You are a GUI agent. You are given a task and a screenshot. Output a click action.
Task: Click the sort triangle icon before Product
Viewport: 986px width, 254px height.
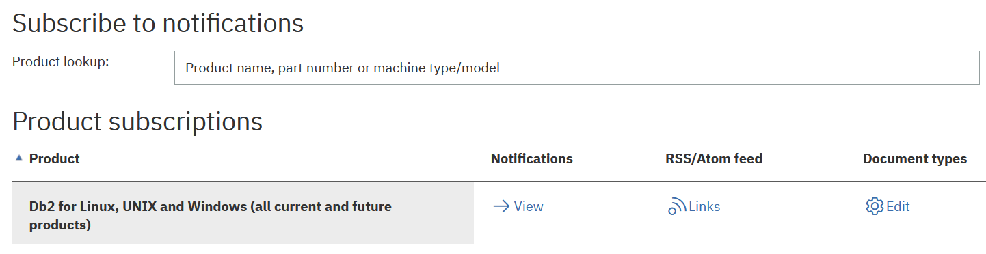coord(18,158)
